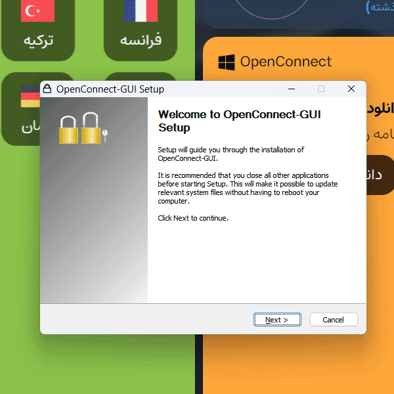Click the OpenConnect heading on orange card

point(286,62)
